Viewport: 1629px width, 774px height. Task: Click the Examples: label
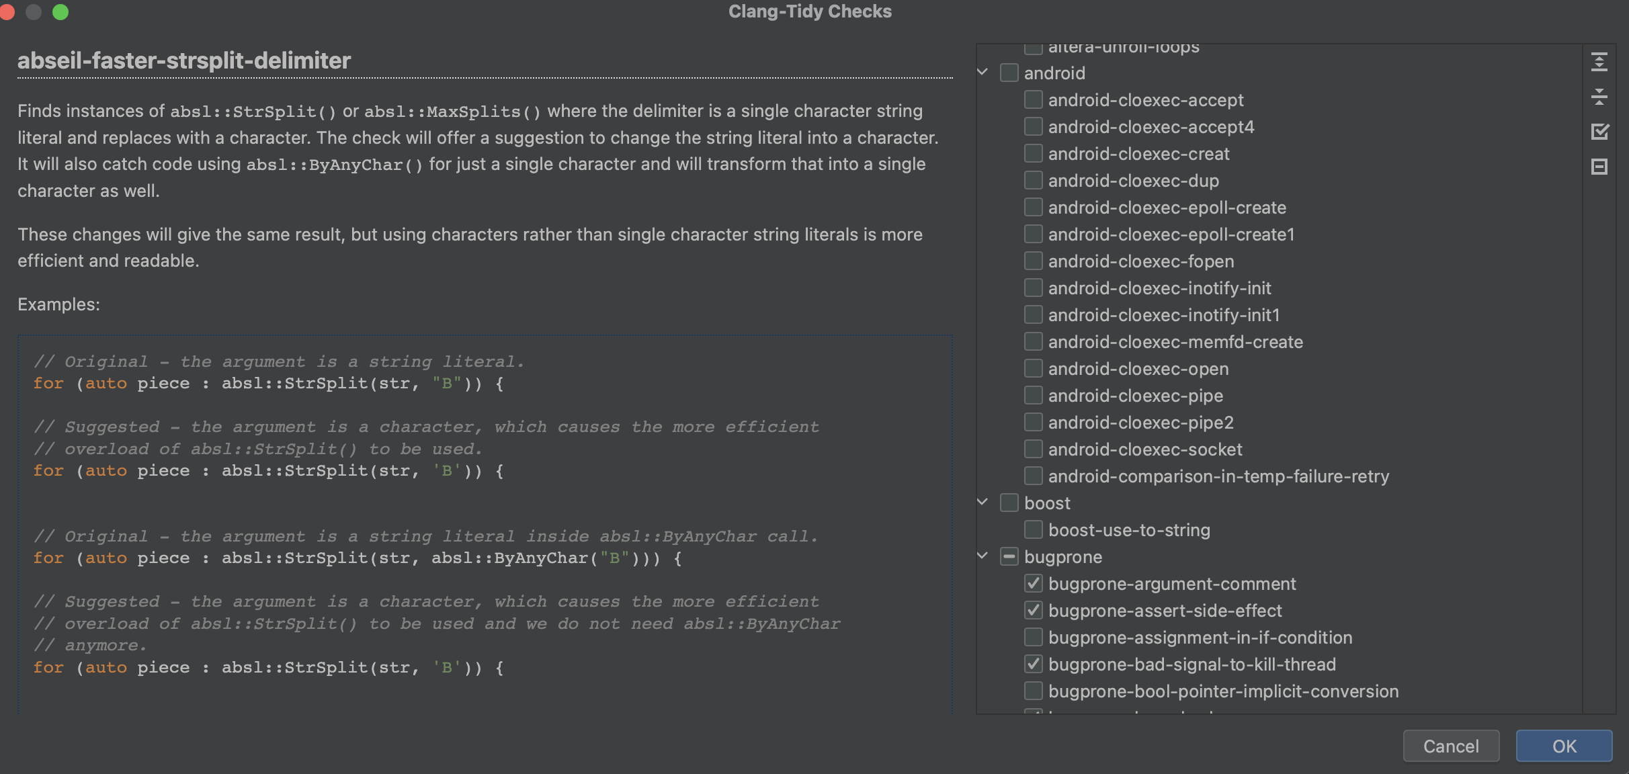click(58, 304)
